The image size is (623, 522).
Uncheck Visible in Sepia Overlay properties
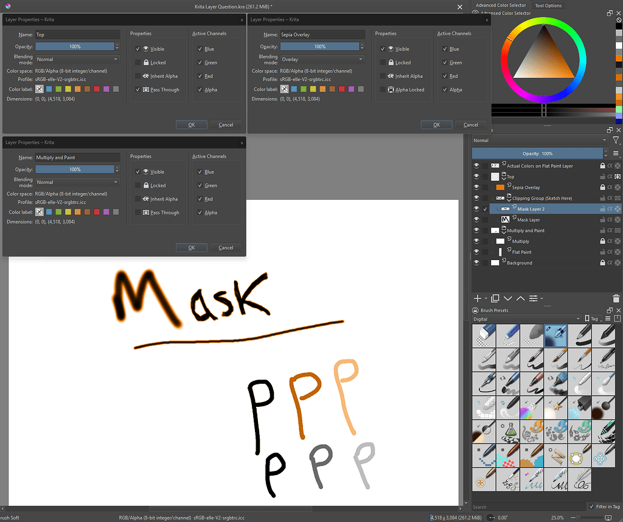pos(383,49)
